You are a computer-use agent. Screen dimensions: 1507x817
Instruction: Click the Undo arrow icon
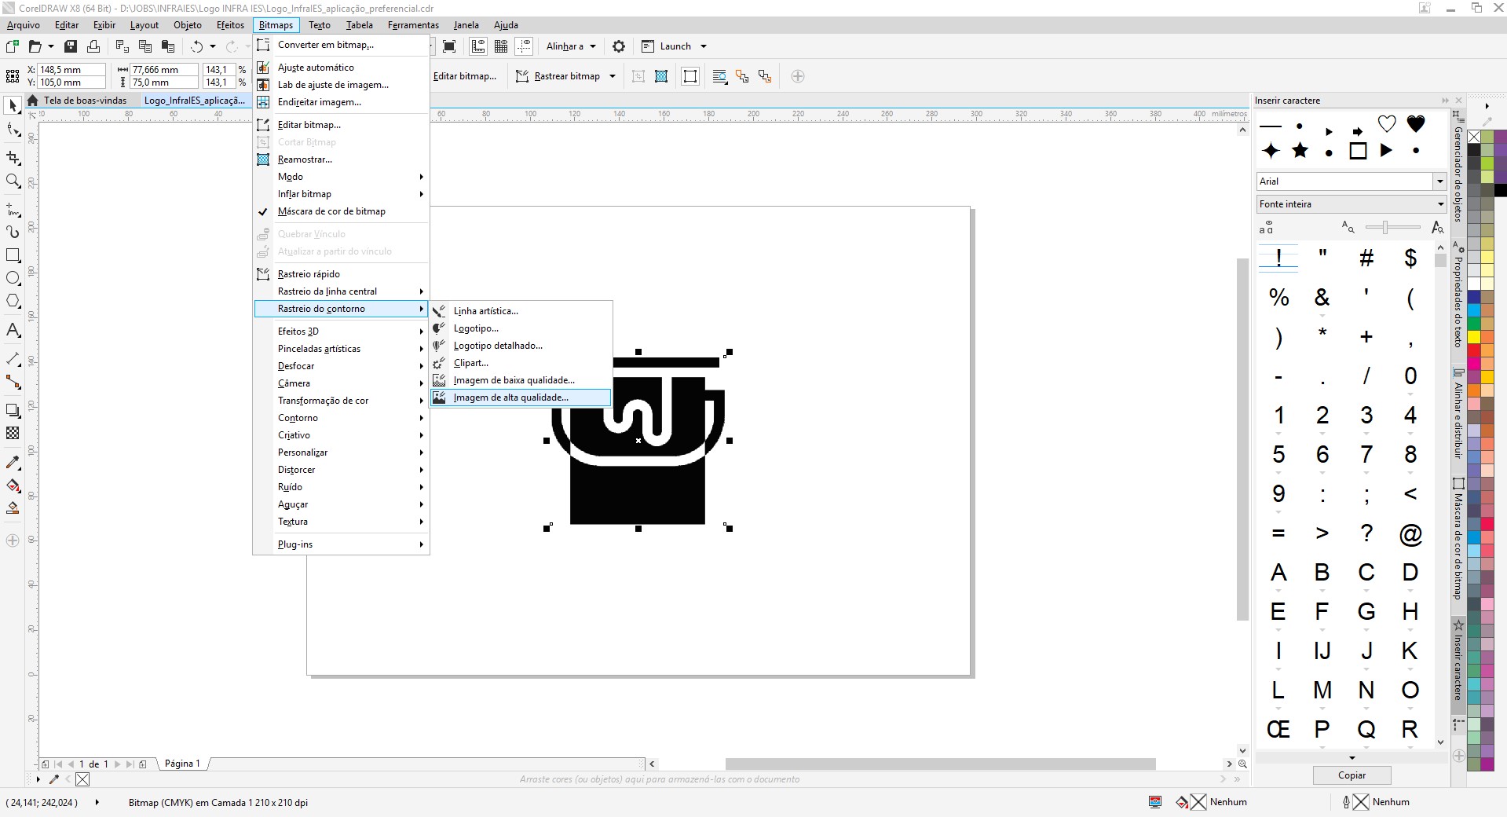pos(197,46)
